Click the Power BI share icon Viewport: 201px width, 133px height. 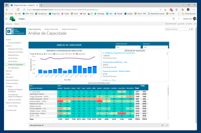162,125
